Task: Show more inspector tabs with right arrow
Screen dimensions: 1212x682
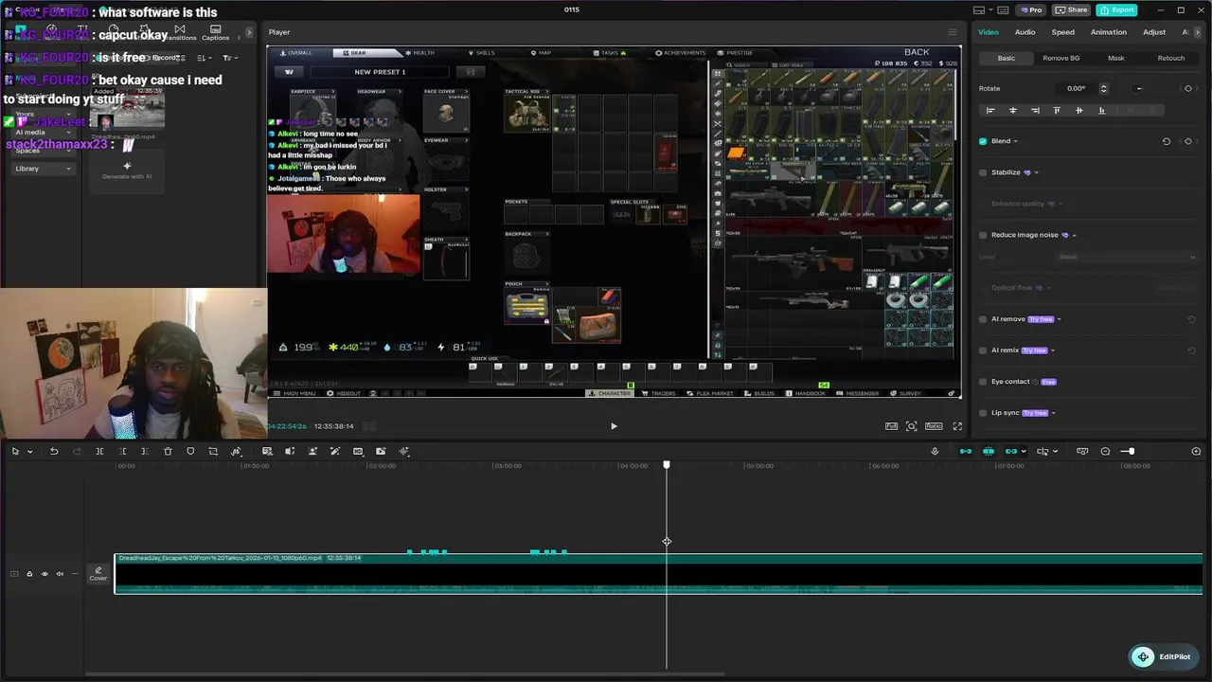Action: (x=1198, y=32)
